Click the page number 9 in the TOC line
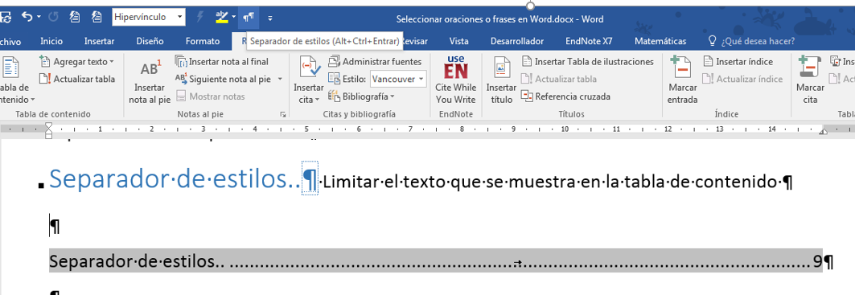This screenshot has width=855, height=295. (x=817, y=262)
